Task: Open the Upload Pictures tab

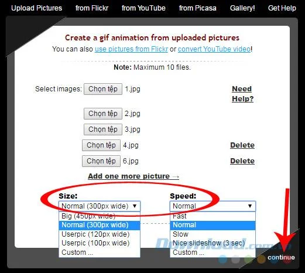Action: (36, 8)
